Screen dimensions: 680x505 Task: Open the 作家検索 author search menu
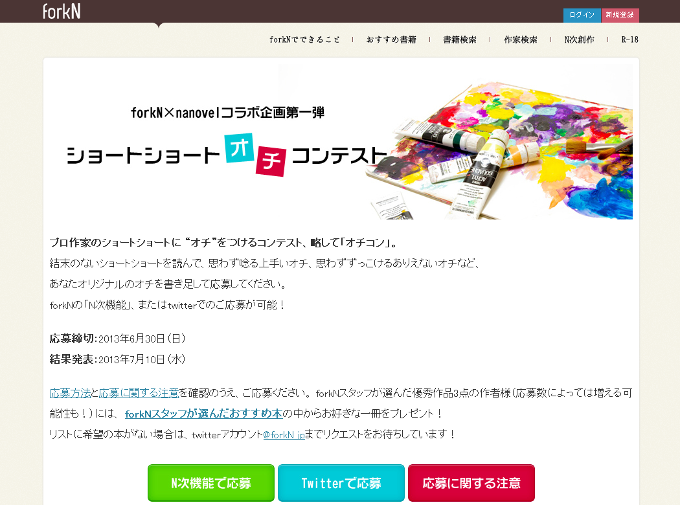pyautogui.click(x=521, y=39)
